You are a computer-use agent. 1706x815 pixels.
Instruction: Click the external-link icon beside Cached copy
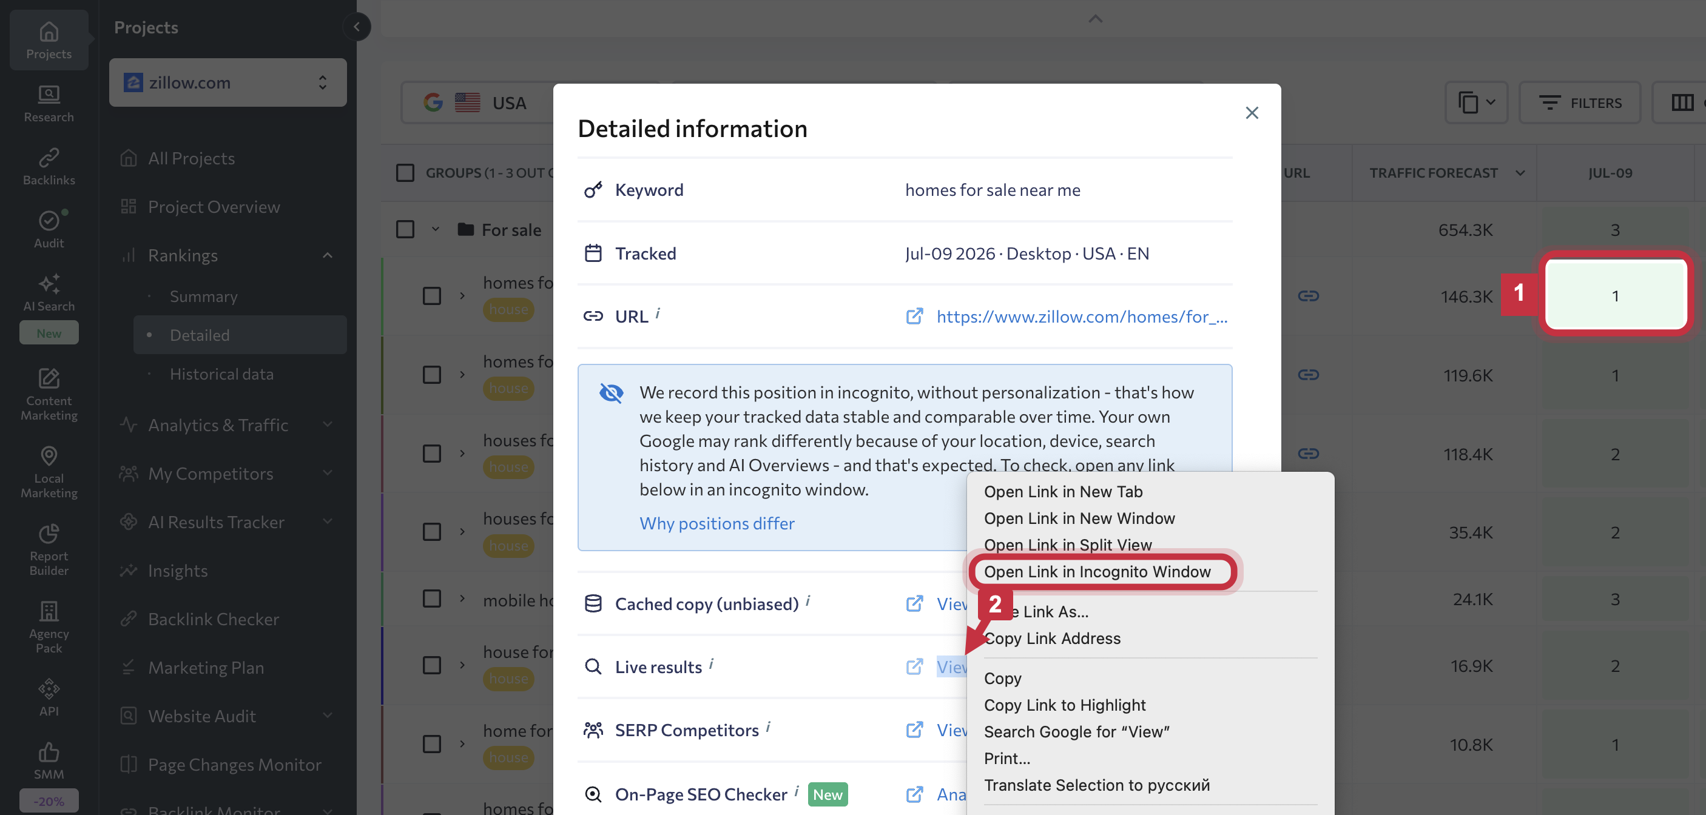914,603
